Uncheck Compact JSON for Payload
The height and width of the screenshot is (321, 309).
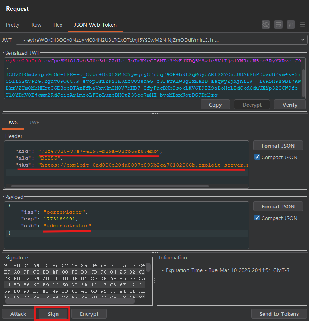coord(257,218)
